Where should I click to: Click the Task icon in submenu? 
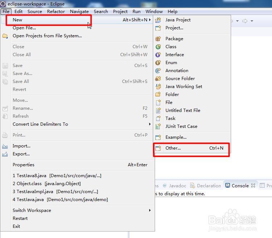coord(158,118)
